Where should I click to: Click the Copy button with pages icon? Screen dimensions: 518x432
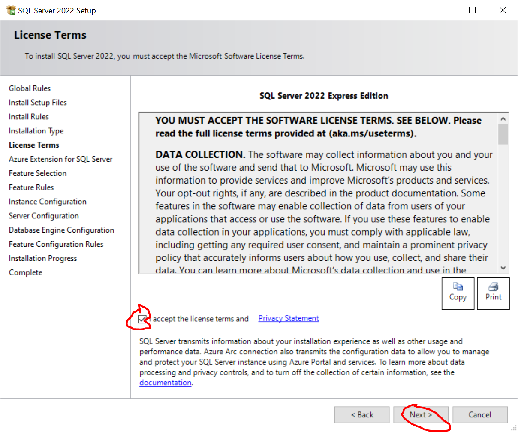point(458,293)
